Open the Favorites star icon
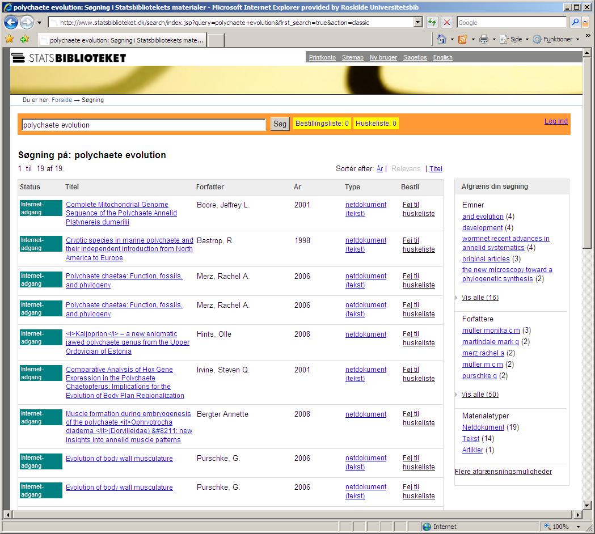The height and width of the screenshot is (534, 595). click(x=10, y=39)
